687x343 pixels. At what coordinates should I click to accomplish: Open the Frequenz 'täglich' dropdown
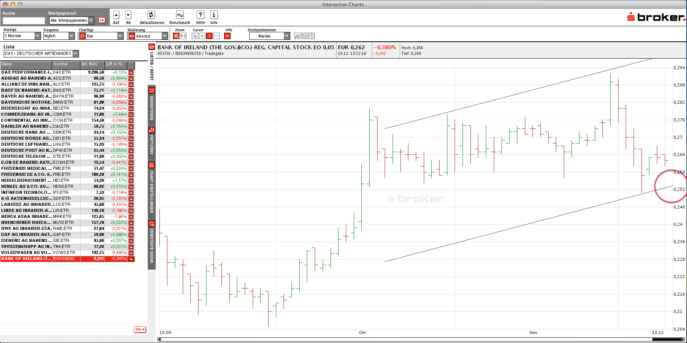coord(59,36)
